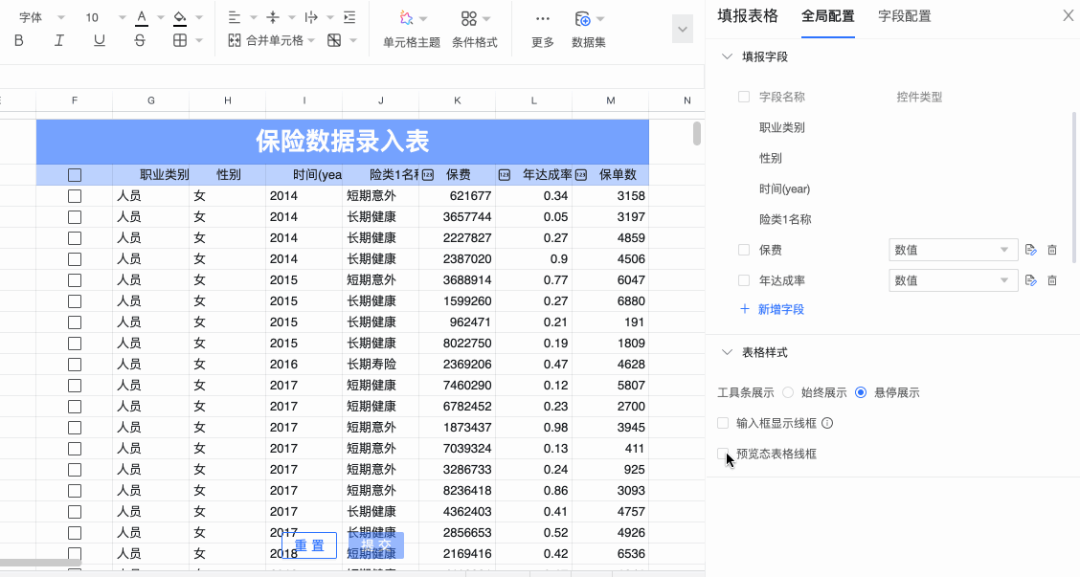Click the 提交 submit button
Screen dimensions: 1080x577
(x=376, y=545)
